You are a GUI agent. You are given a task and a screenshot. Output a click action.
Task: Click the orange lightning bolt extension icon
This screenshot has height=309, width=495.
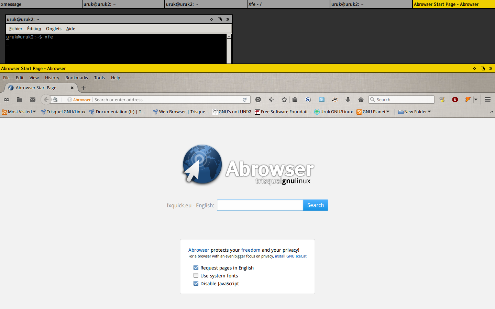(x=468, y=100)
